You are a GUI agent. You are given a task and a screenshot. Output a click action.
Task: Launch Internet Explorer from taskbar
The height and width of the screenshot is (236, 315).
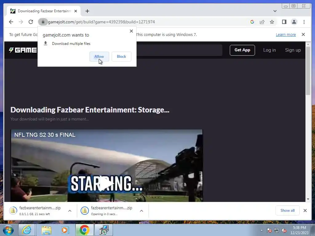click(x=27, y=230)
